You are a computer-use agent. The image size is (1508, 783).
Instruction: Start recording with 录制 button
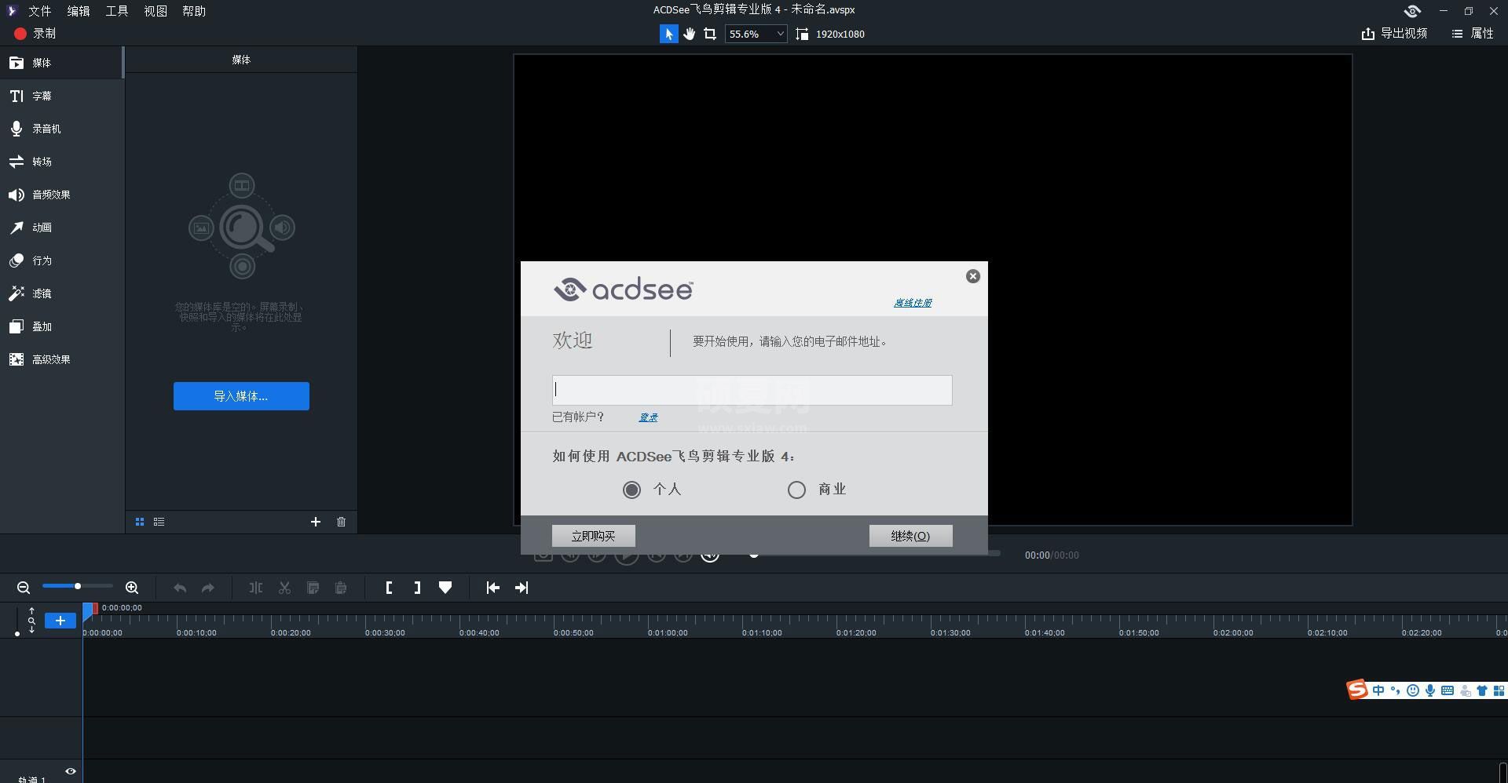35,34
